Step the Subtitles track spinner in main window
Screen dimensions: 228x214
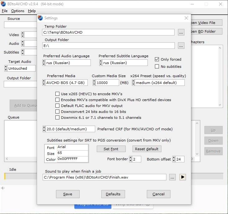click(22, 52)
